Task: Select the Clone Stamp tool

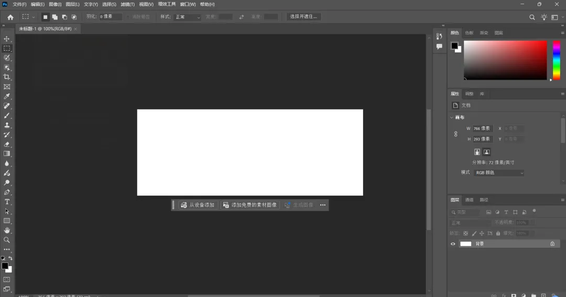Action: (7, 125)
